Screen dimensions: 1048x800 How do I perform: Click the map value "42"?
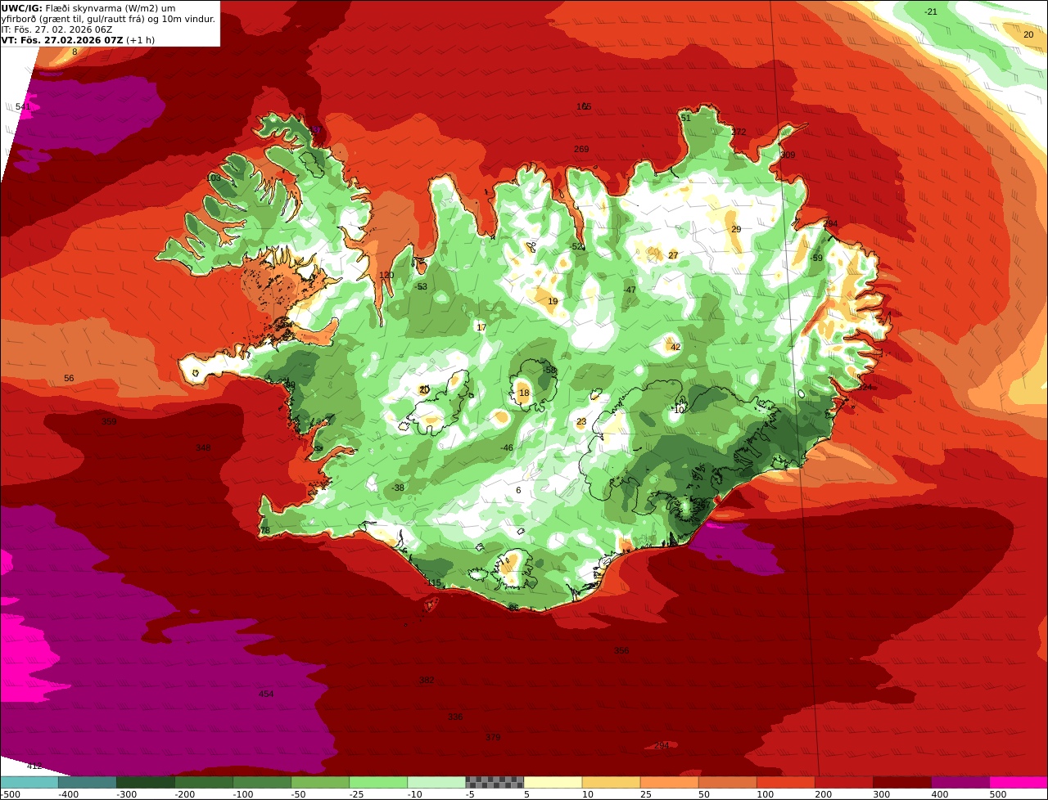675,347
